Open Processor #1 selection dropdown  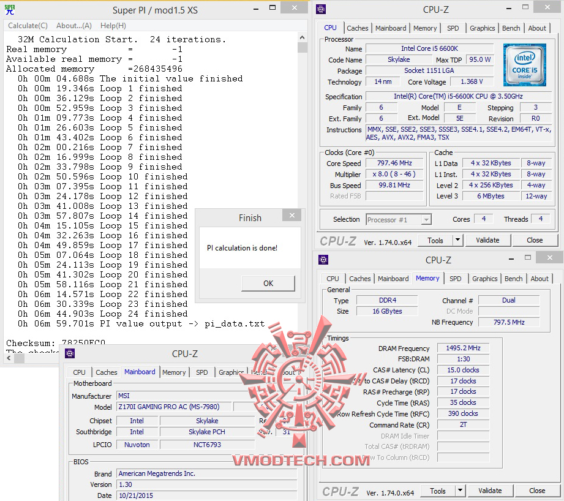[399, 220]
